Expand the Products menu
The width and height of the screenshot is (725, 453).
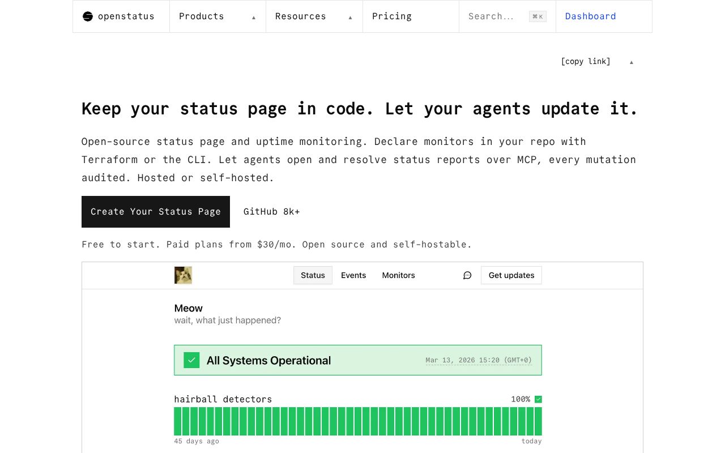[x=217, y=16]
